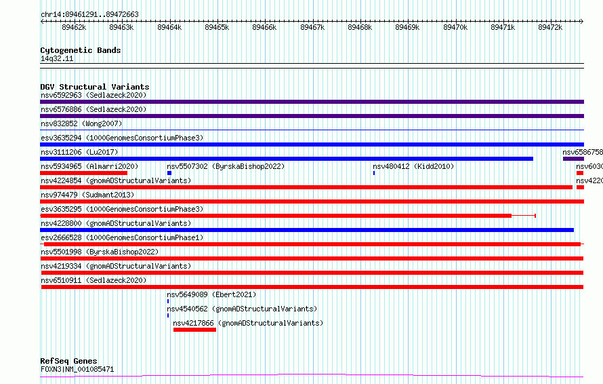
Task: Click esv2666528 (1000GenomesConsortiumPhase1) label
Action: tap(122, 237)
